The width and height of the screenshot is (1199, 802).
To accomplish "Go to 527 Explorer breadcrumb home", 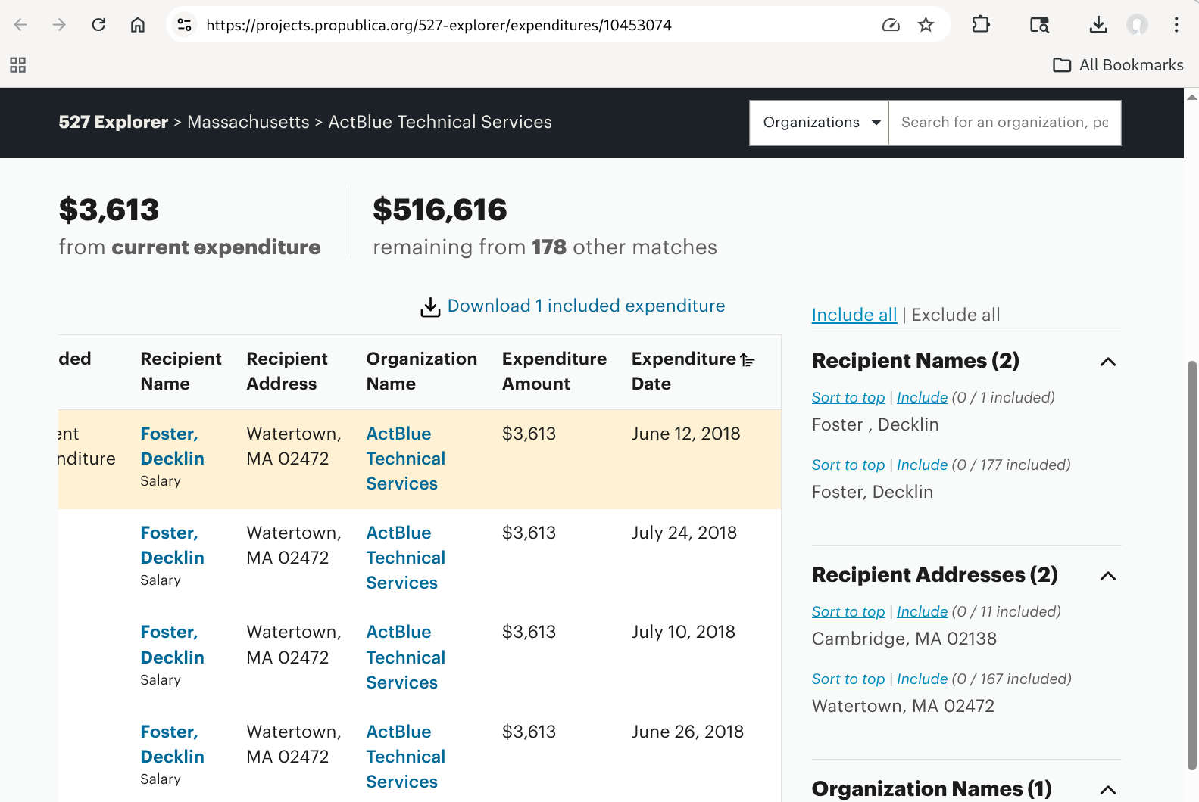I will point(114,122).
